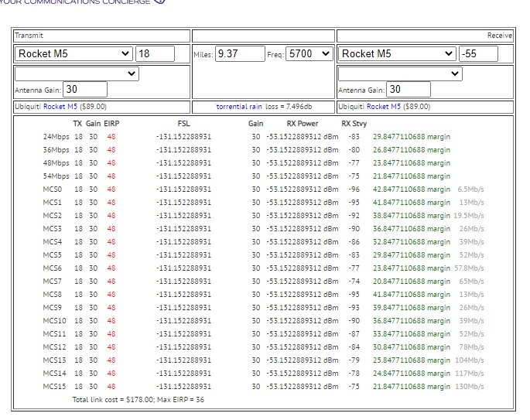This screenshot has height=420, width=530.
Task: Click the 24Mbps row label
Action: [x=56, y=137]
